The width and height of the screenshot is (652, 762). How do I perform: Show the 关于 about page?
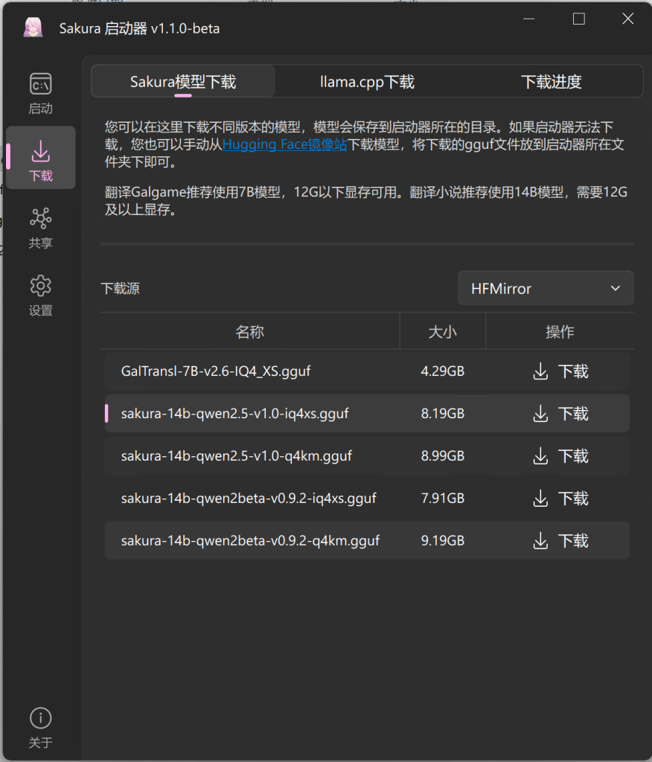40,728
